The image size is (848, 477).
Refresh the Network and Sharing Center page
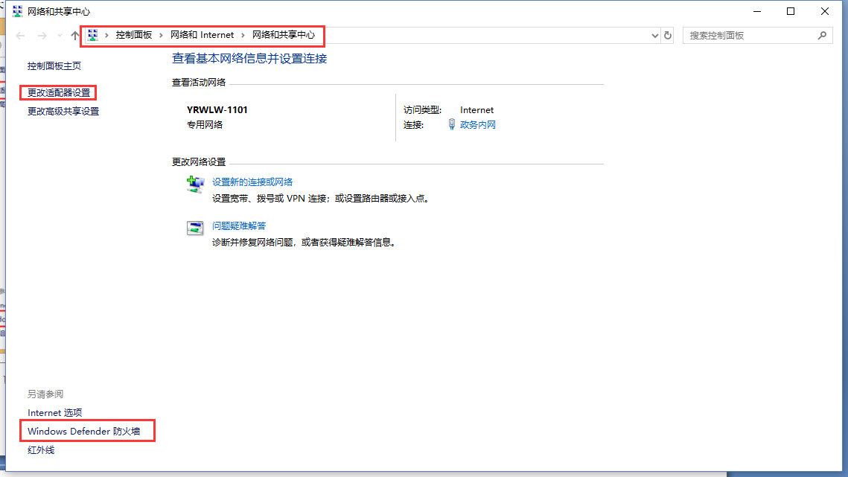tap(668, 36)
